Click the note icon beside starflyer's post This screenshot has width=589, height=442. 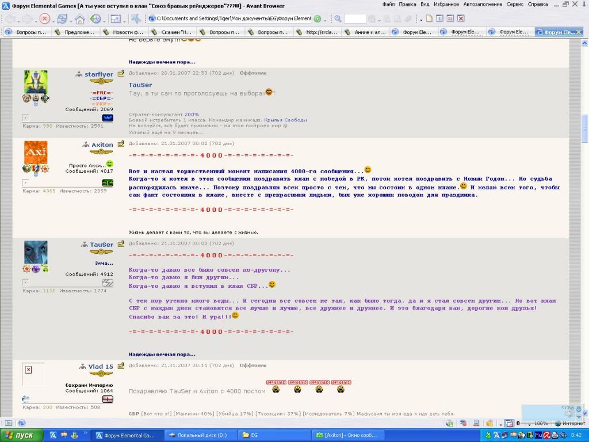(x=121, y=74)
